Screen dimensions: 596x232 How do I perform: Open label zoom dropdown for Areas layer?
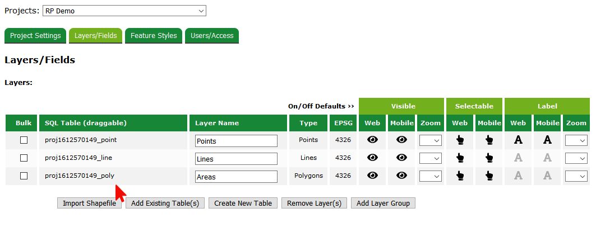(x=576, y=176)
